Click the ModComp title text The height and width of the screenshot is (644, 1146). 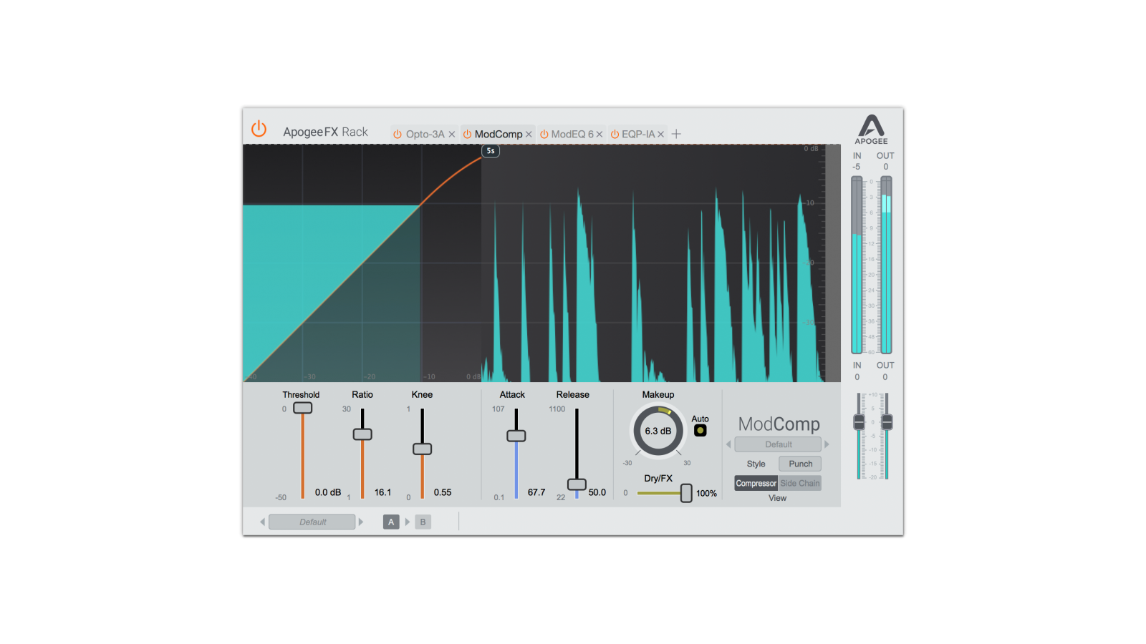click(x=779, y=424)
